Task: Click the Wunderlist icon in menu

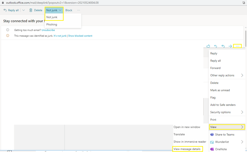Action: [212, 142]
